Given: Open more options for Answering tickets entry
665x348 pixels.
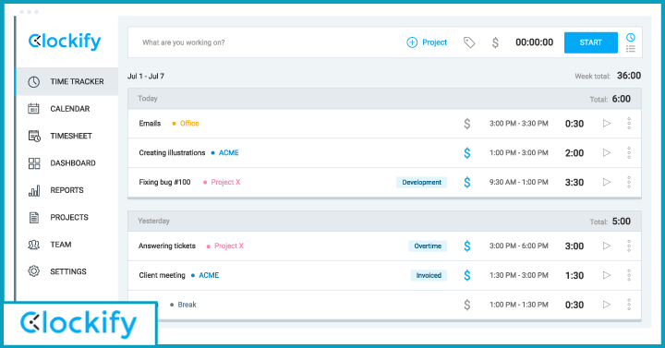Looking at the screenshot, I should coord(629,246).
